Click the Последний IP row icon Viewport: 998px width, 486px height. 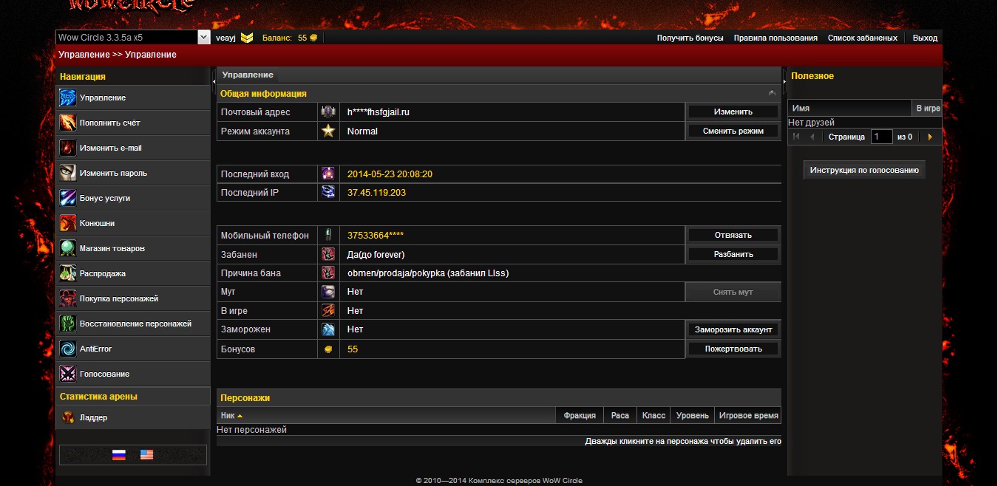[x=328, y=192]
